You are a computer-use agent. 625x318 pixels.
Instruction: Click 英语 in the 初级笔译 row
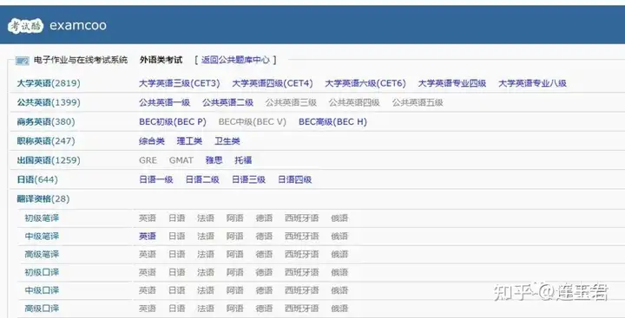pos(148,217)
